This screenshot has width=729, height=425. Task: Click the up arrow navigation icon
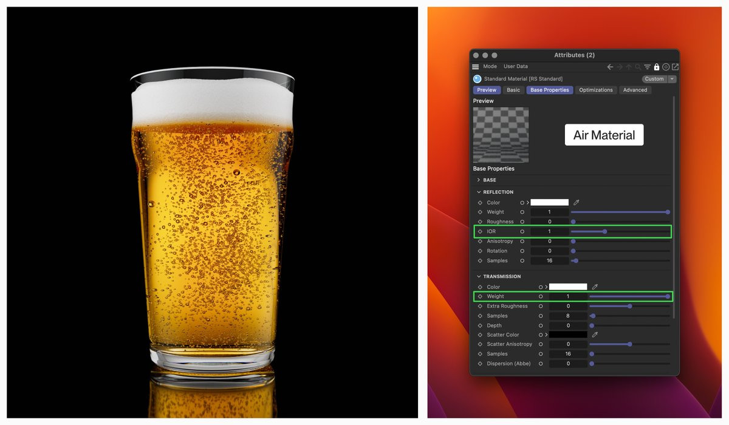coord(629,67)
